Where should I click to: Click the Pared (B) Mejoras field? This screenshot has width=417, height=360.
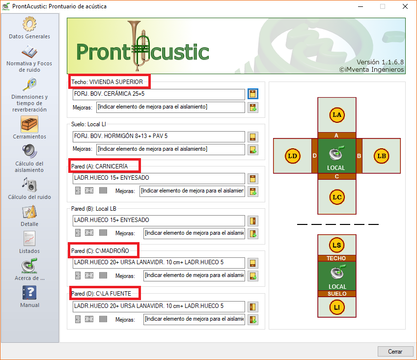tap(194, 233)
